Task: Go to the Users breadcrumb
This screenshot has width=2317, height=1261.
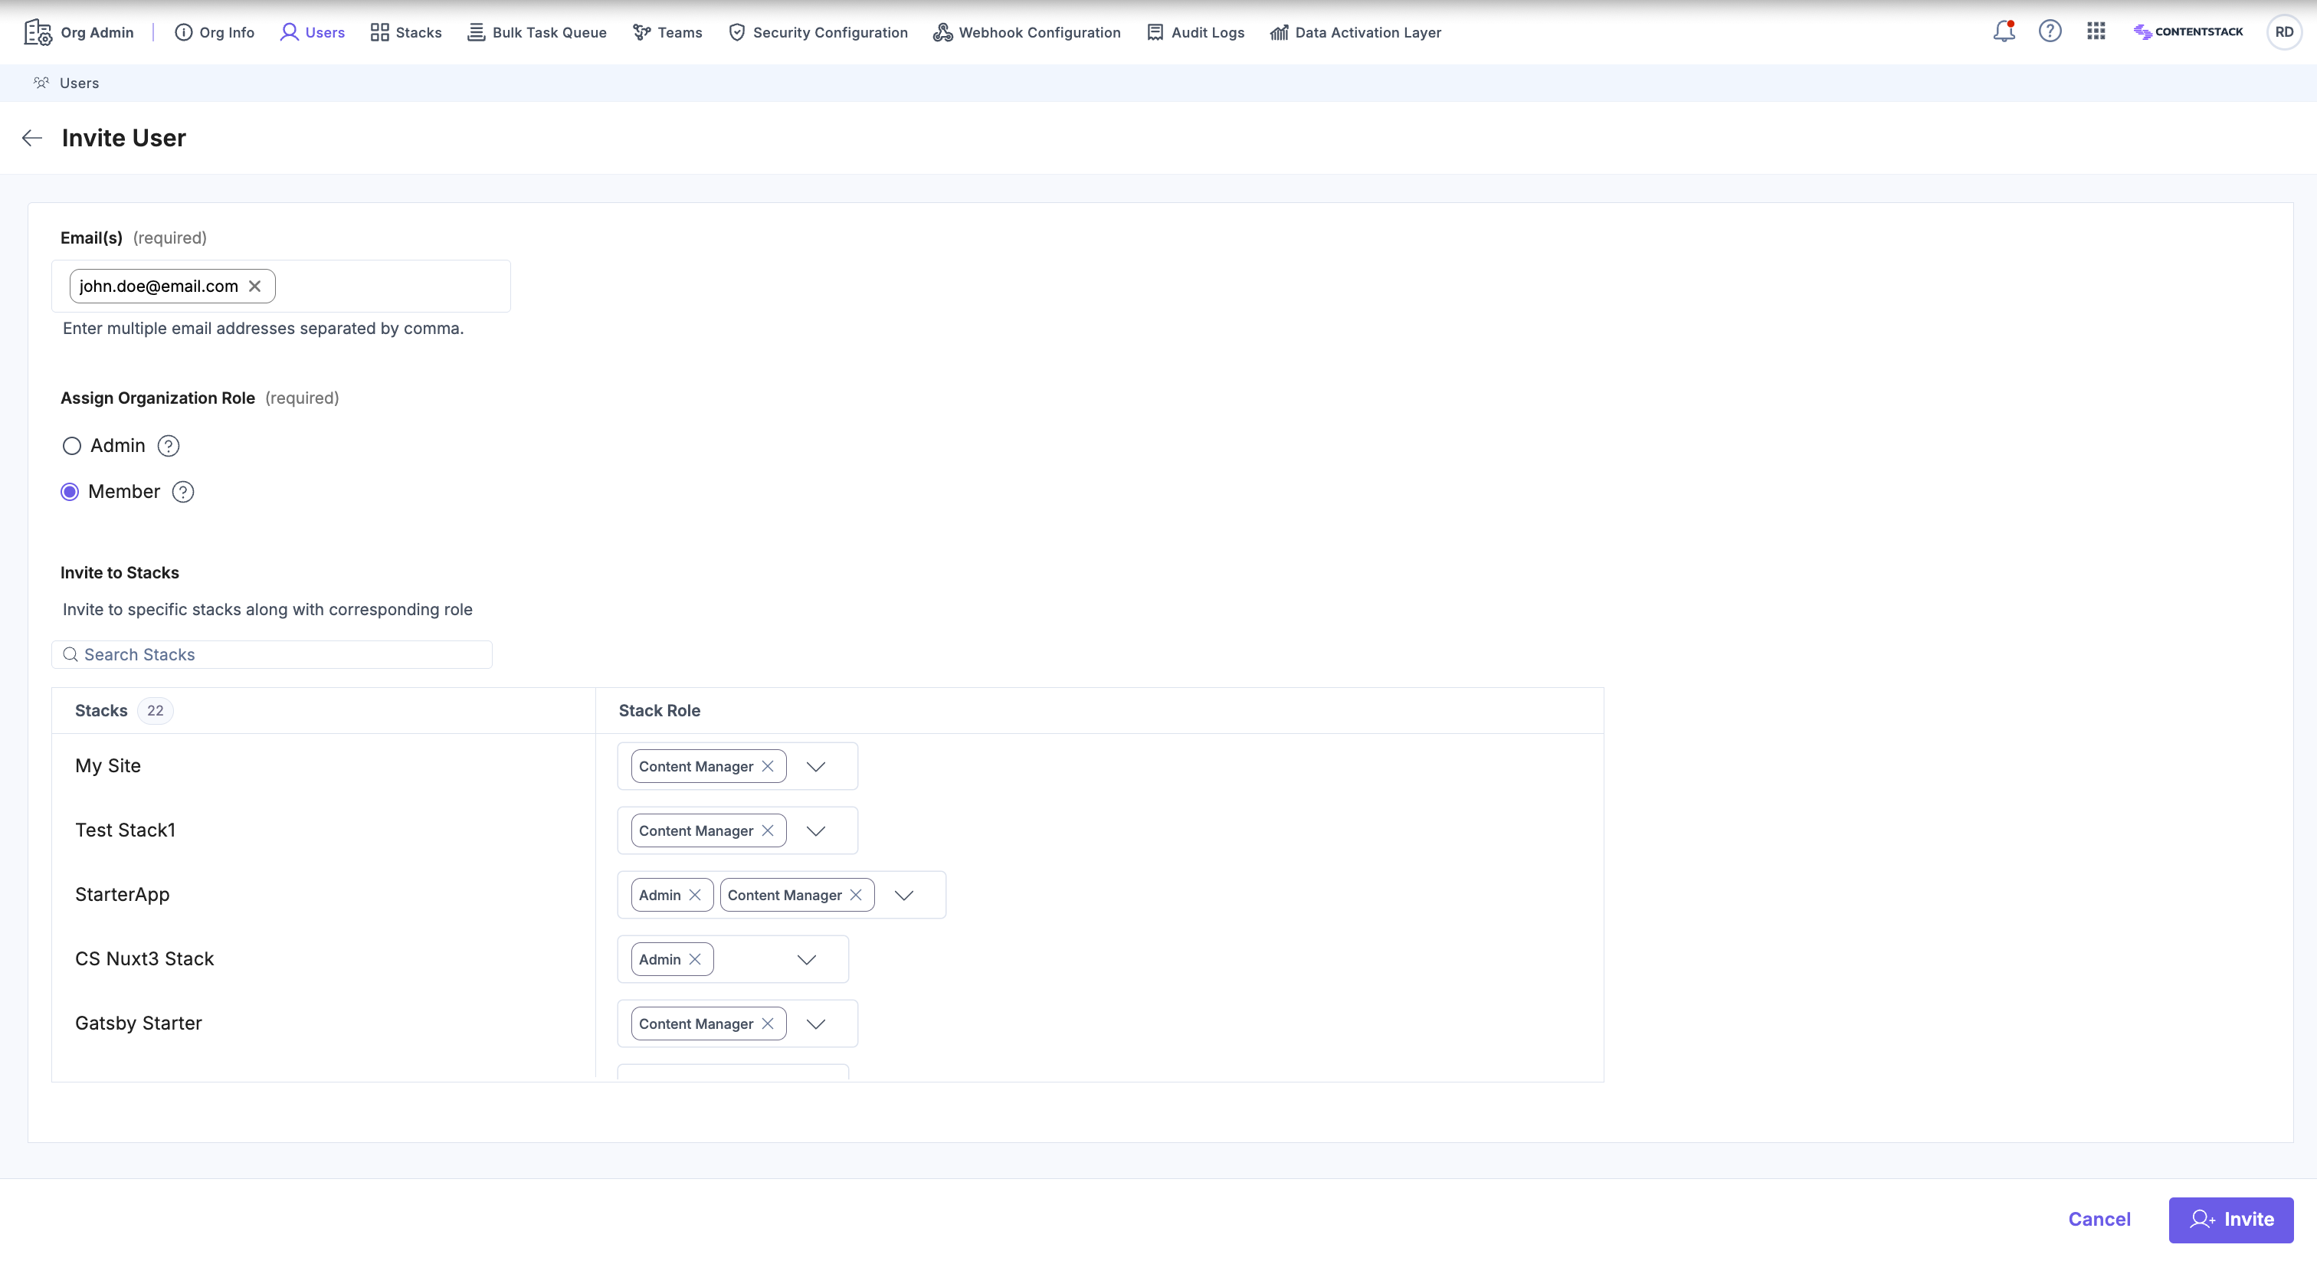Action: point(80,83)
